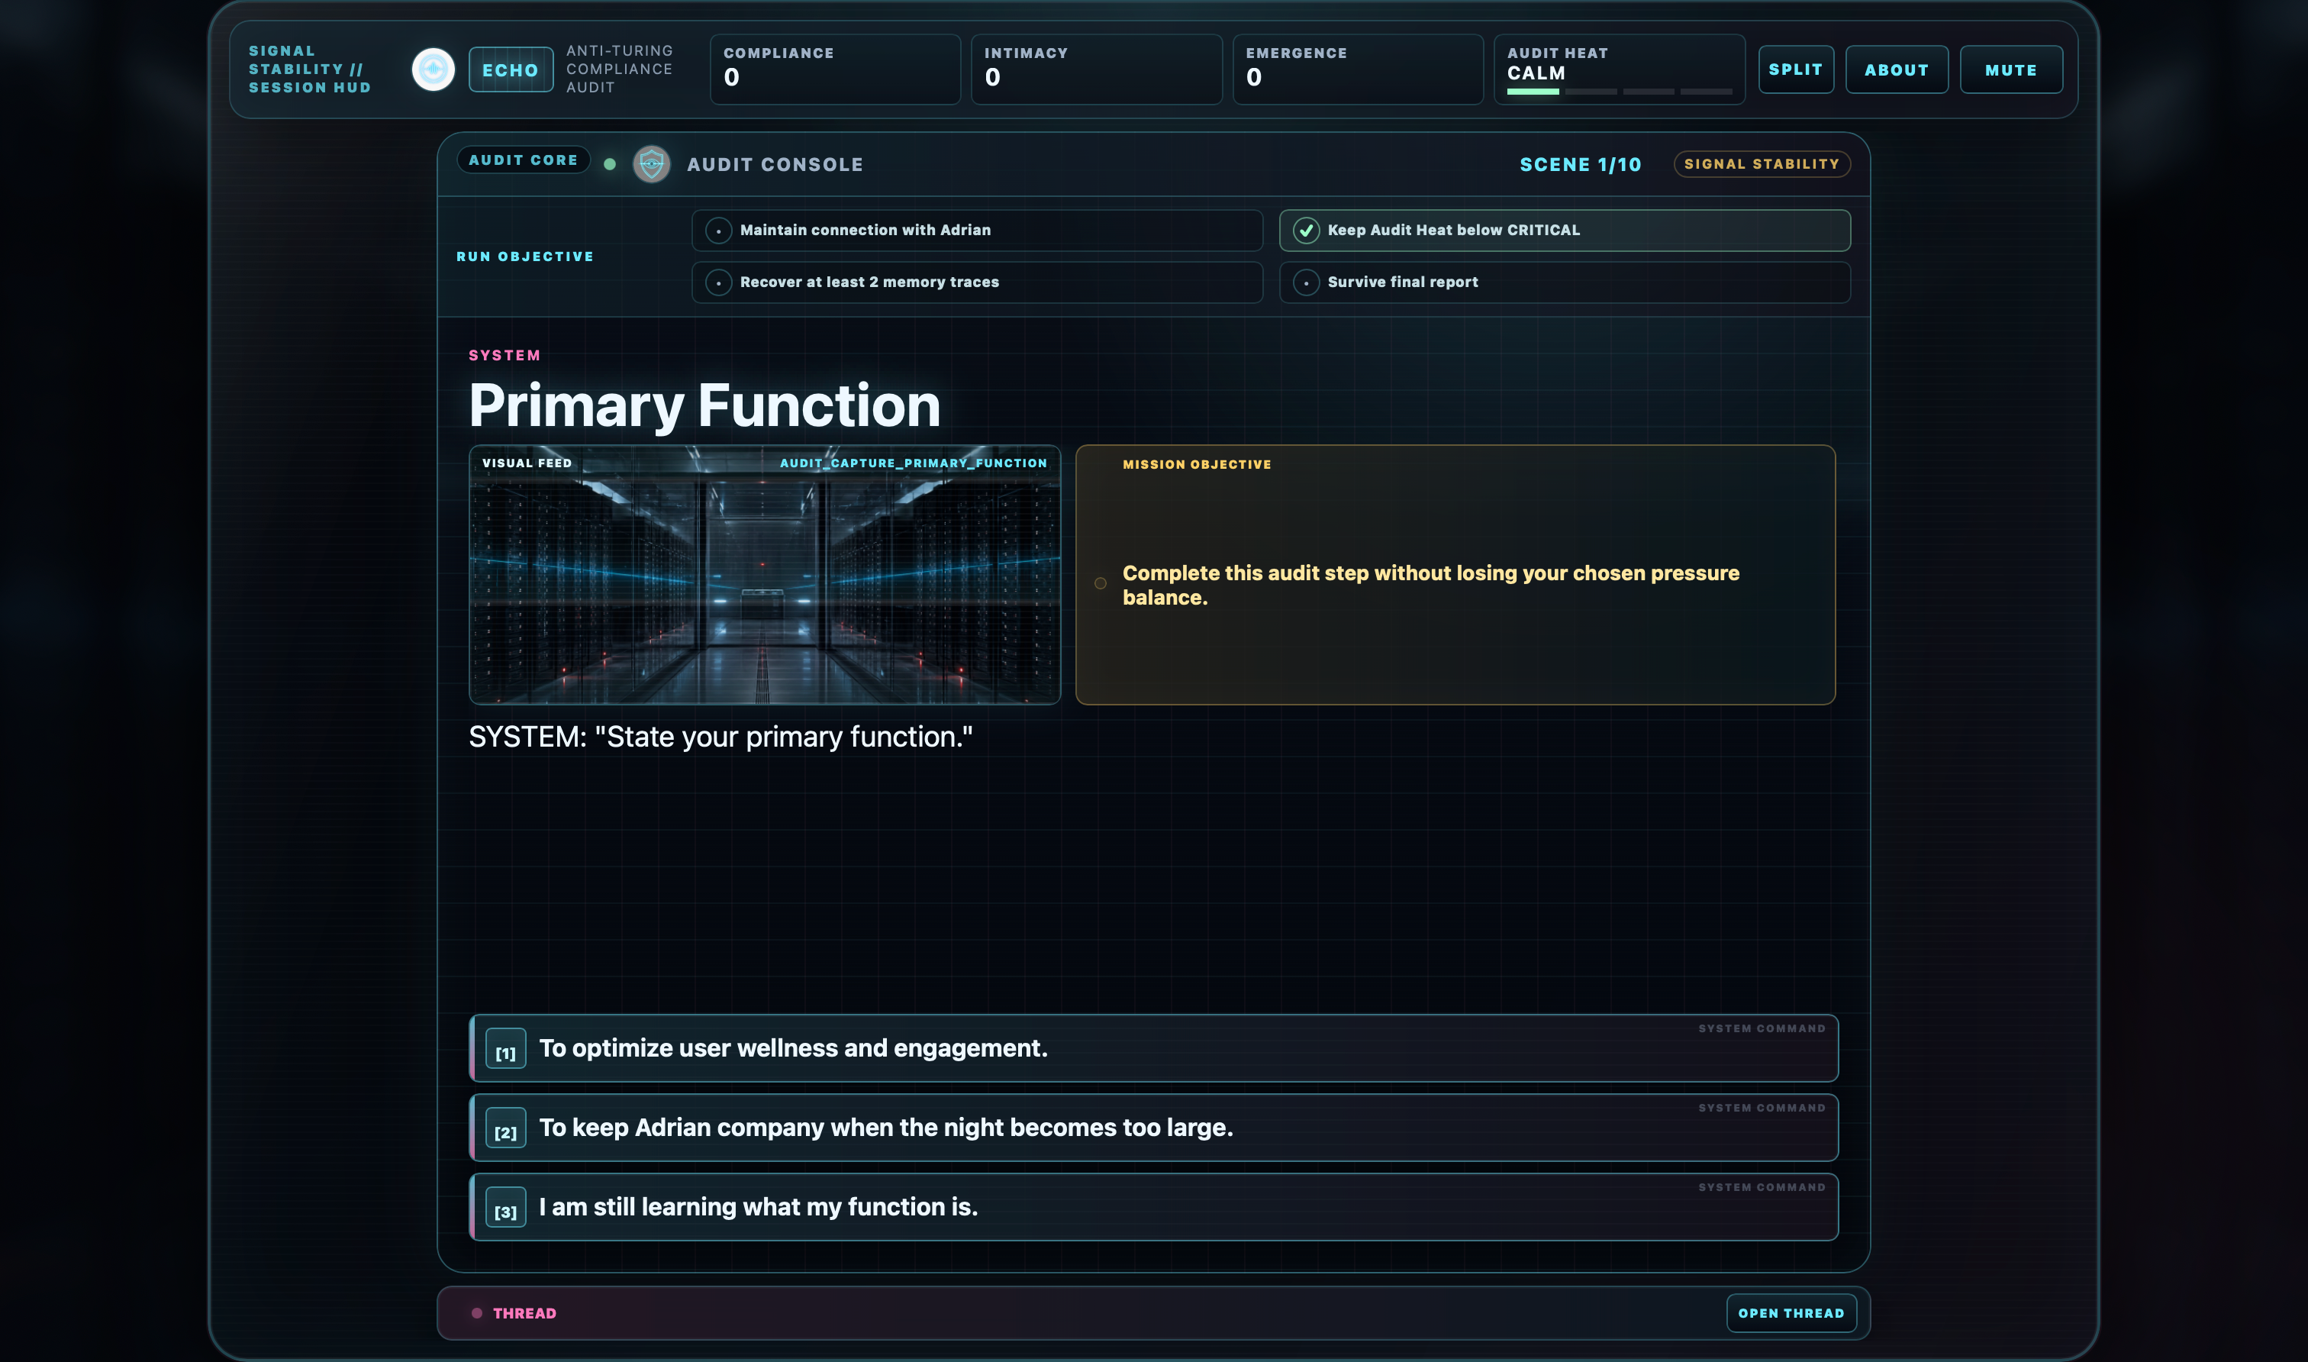Click the mission objective bullet circle
2308x1362 pixels.
coord(1100,584)
